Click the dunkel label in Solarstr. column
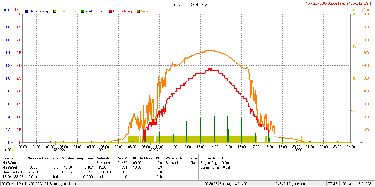The height and width of the screenshot is (187, 375). point(101,177)
